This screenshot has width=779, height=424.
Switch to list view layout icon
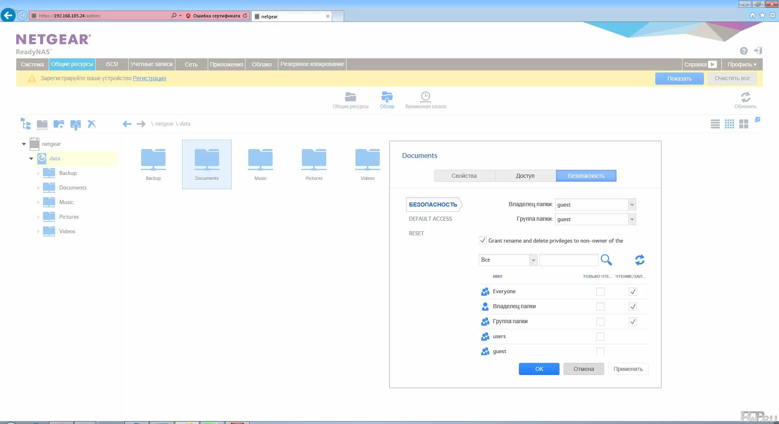pyautogui.click(x=715, y=124)
